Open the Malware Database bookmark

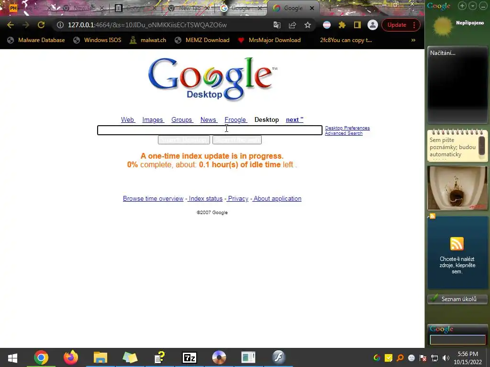(36, 40)
